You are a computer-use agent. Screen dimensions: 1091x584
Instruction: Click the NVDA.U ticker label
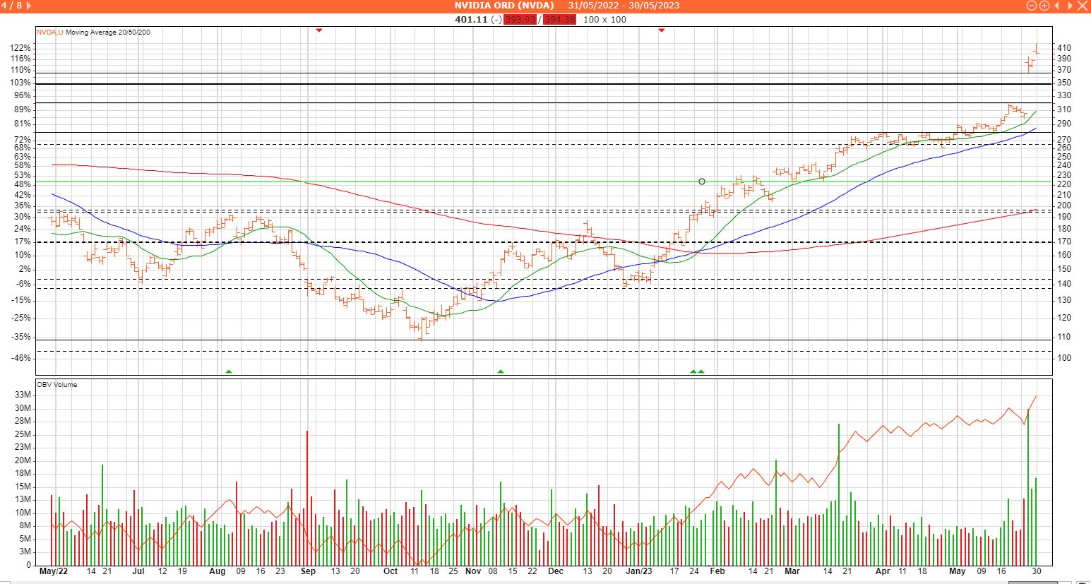click(x=50, y=32)
